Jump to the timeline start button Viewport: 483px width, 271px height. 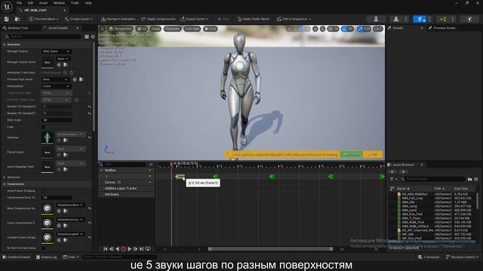[x=106, y=249]
